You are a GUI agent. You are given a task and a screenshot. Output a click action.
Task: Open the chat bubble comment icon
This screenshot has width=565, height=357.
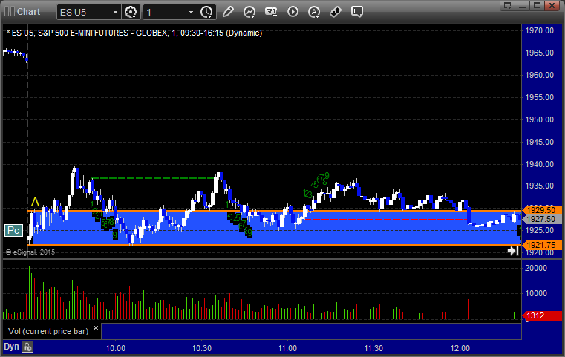(x=357, y=12)
